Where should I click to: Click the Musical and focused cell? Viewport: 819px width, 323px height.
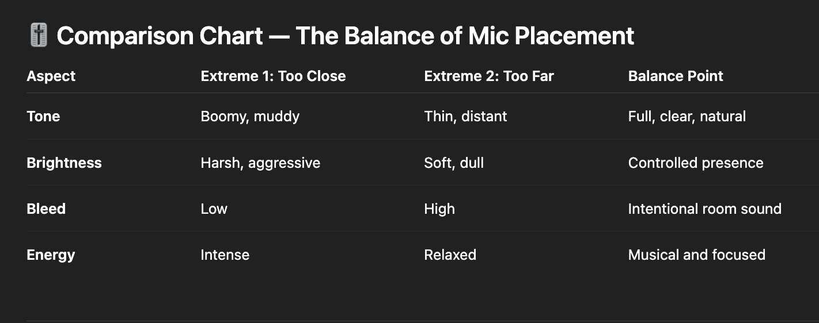coord(696,255)
